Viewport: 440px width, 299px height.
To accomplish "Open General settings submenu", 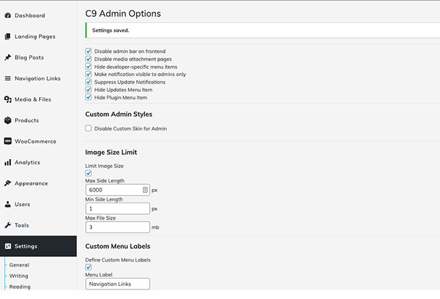I will [19, 265].
